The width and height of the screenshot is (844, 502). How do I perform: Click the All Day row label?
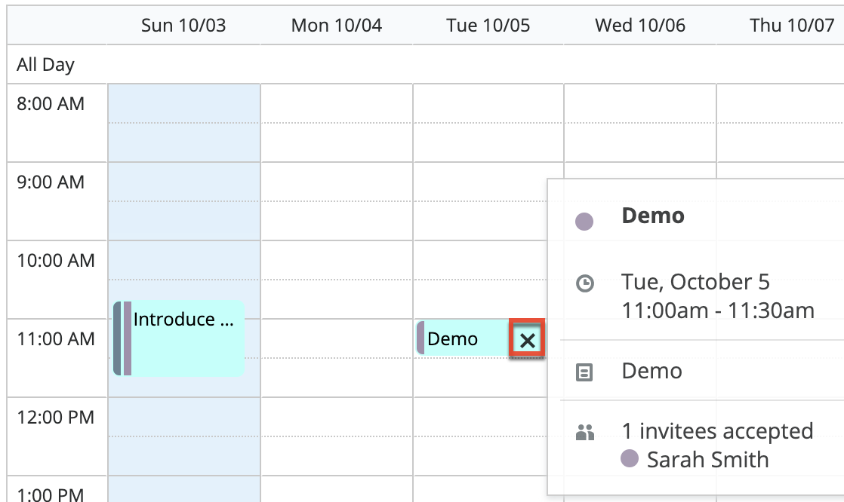point(46,65)
